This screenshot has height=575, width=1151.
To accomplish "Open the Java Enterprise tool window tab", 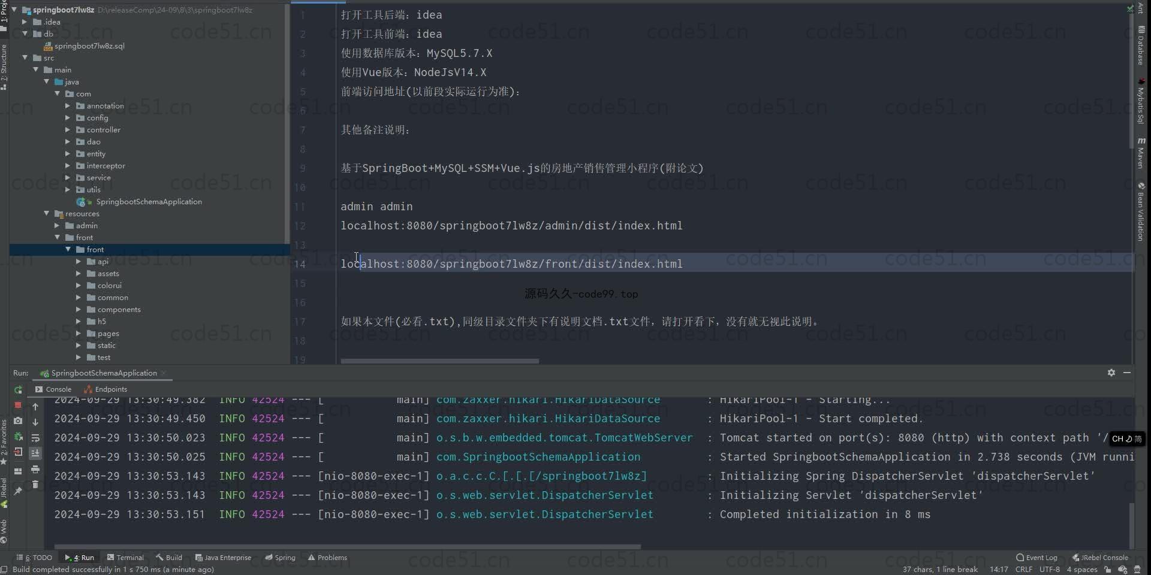I will tap(223, 558).
